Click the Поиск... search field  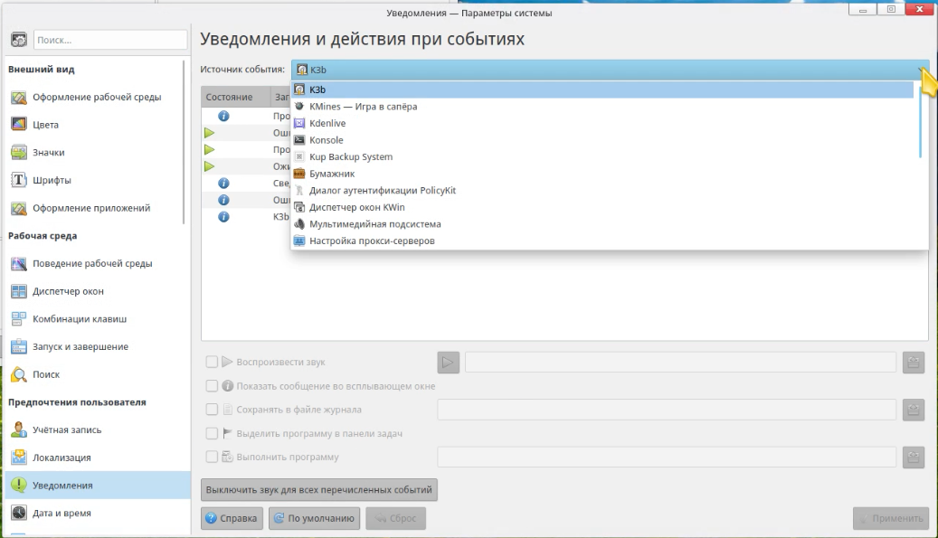click(110, 40)
